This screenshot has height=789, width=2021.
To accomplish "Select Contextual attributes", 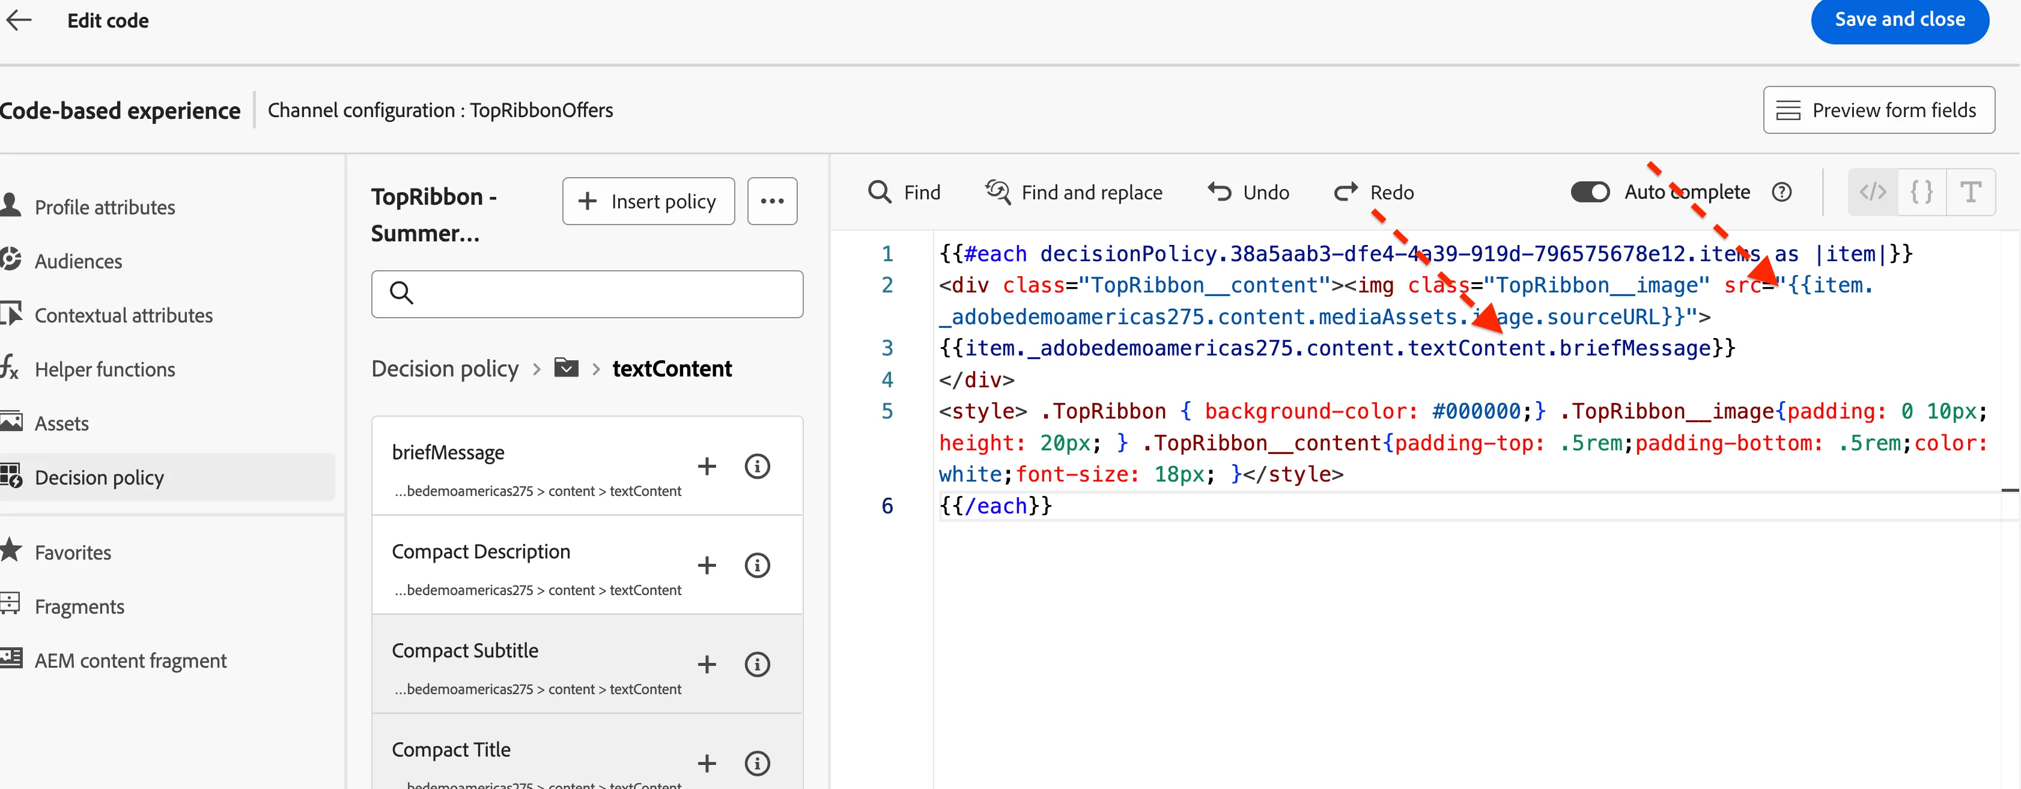I will pos(123,315).
